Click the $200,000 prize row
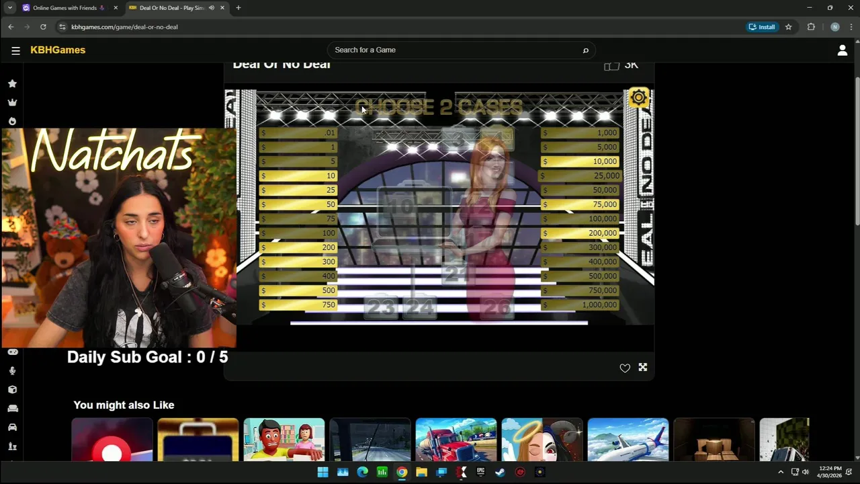The image size is (860, 484). (x=580, y=233)
